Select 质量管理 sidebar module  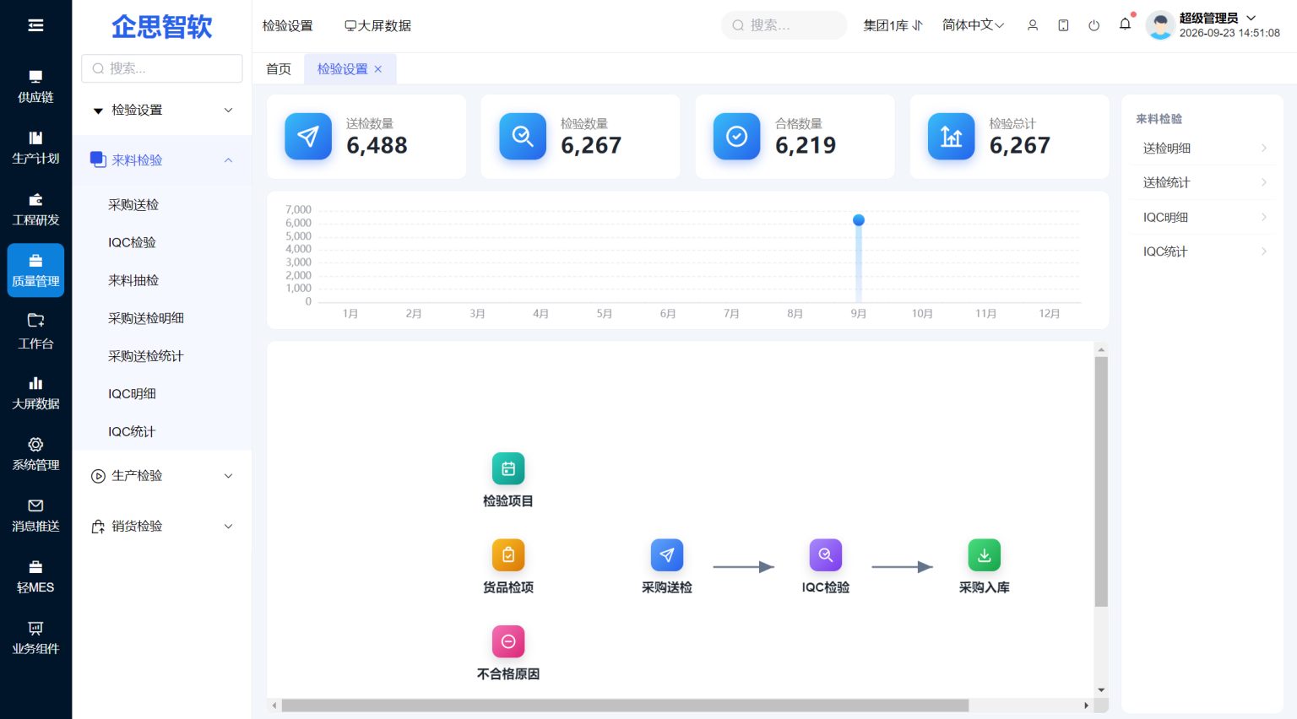(35, 270)
